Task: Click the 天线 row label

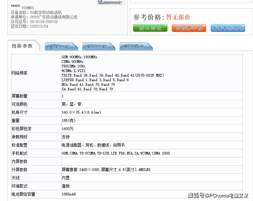Action: click(x=15, y=178)
